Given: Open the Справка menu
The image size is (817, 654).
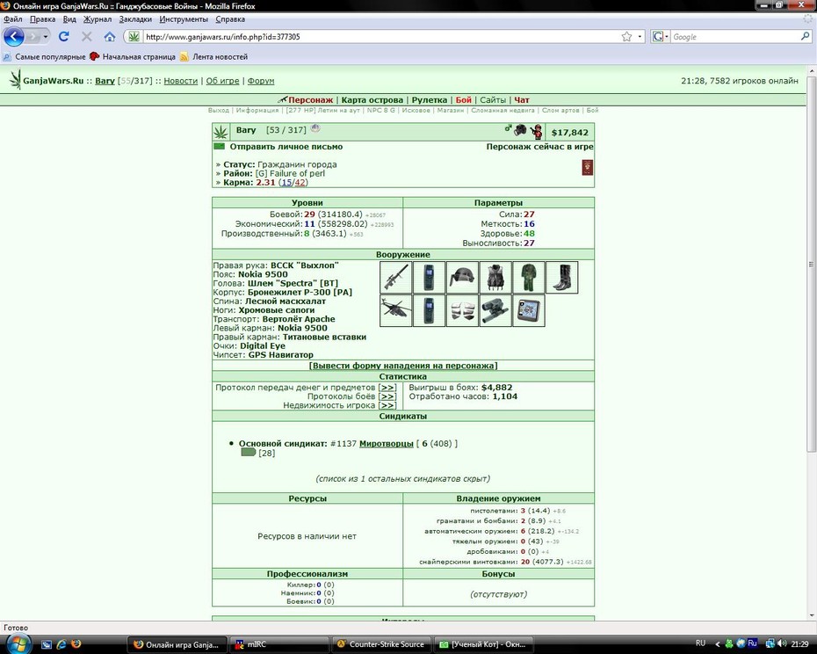Looking at the screenshot, I should (x=230, y=19).
